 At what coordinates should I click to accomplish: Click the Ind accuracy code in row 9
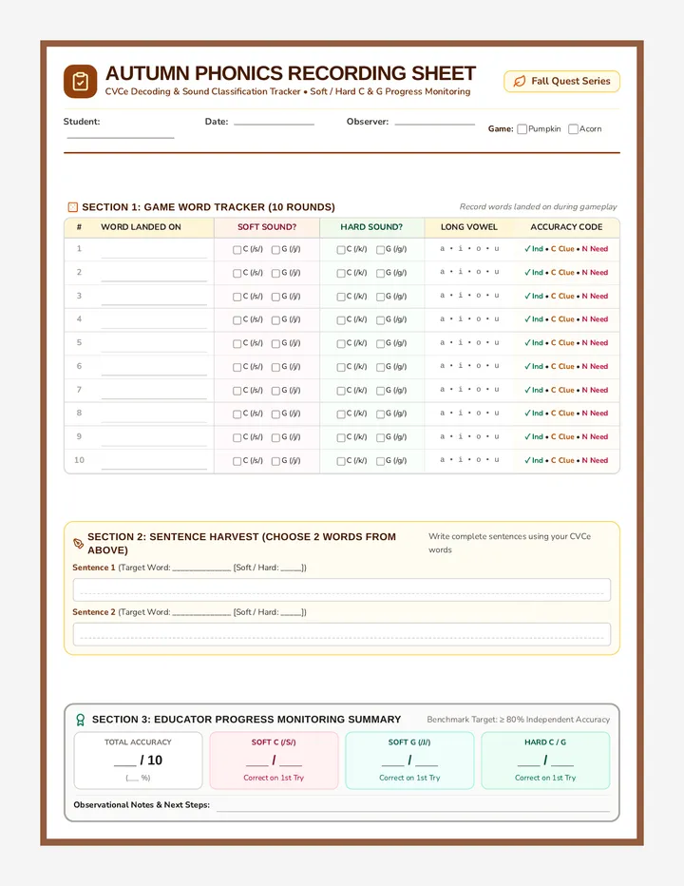point(534,437)
